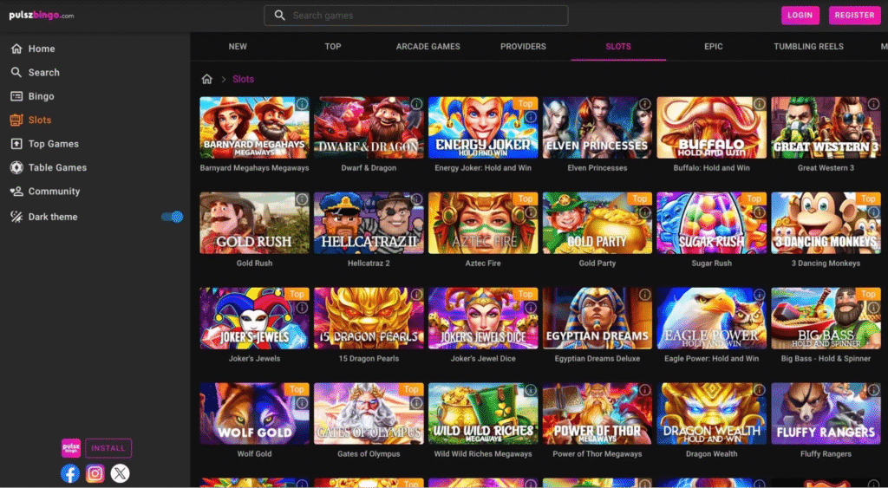Open info icon on Sugar Rush thumbnail

click(759, 212)
